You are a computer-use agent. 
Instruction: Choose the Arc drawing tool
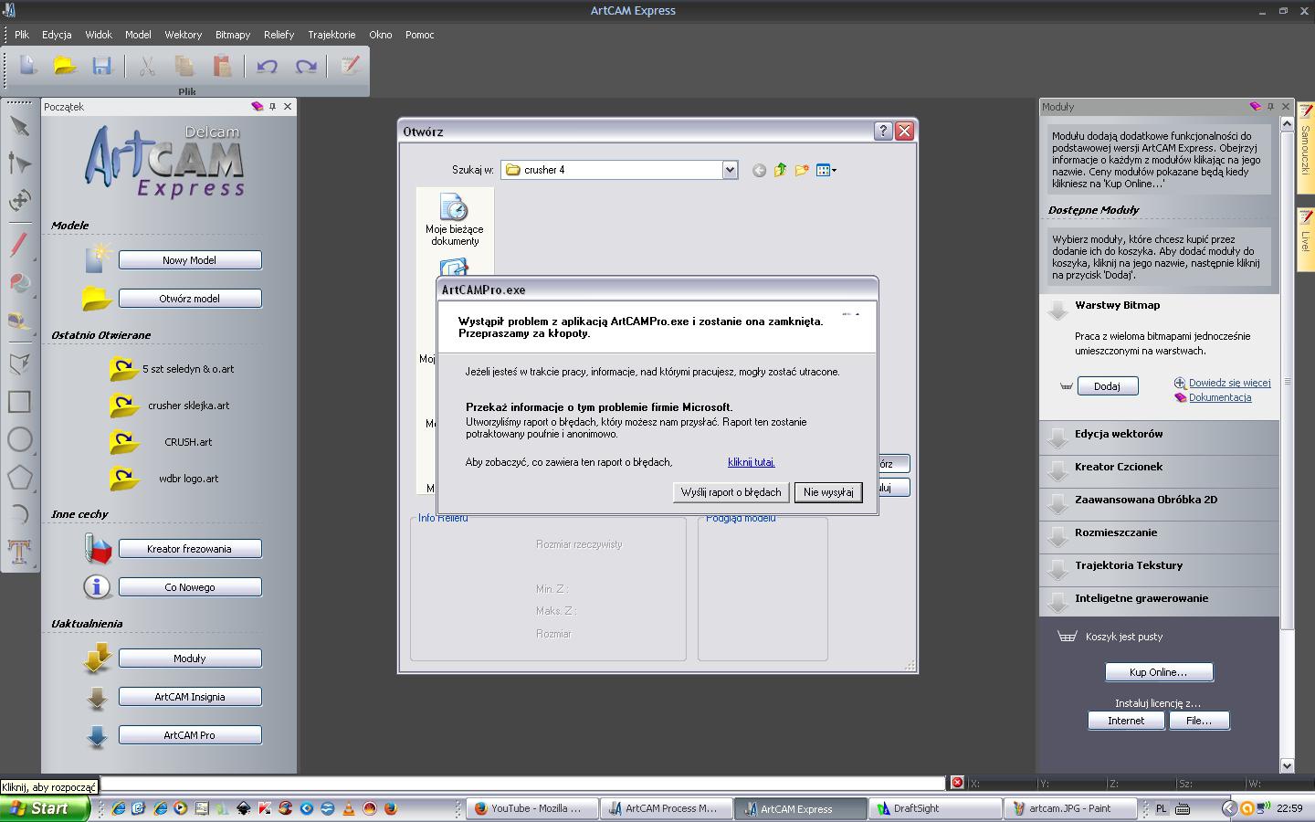point(19,513)
